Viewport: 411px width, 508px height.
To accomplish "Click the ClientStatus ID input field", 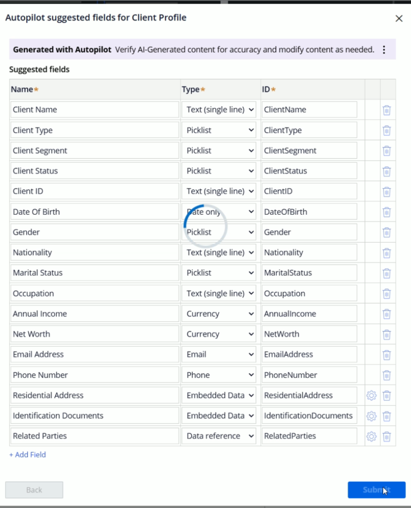I will coord(309,171).
